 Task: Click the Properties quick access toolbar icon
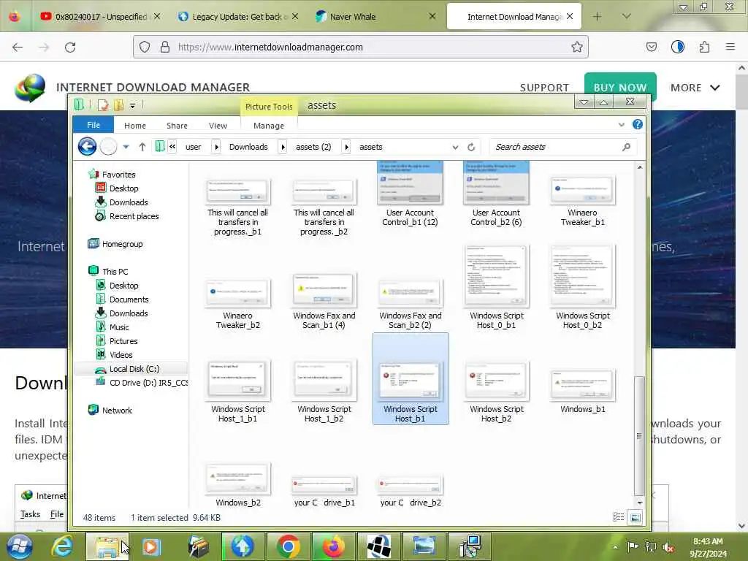tap(103, 105)
